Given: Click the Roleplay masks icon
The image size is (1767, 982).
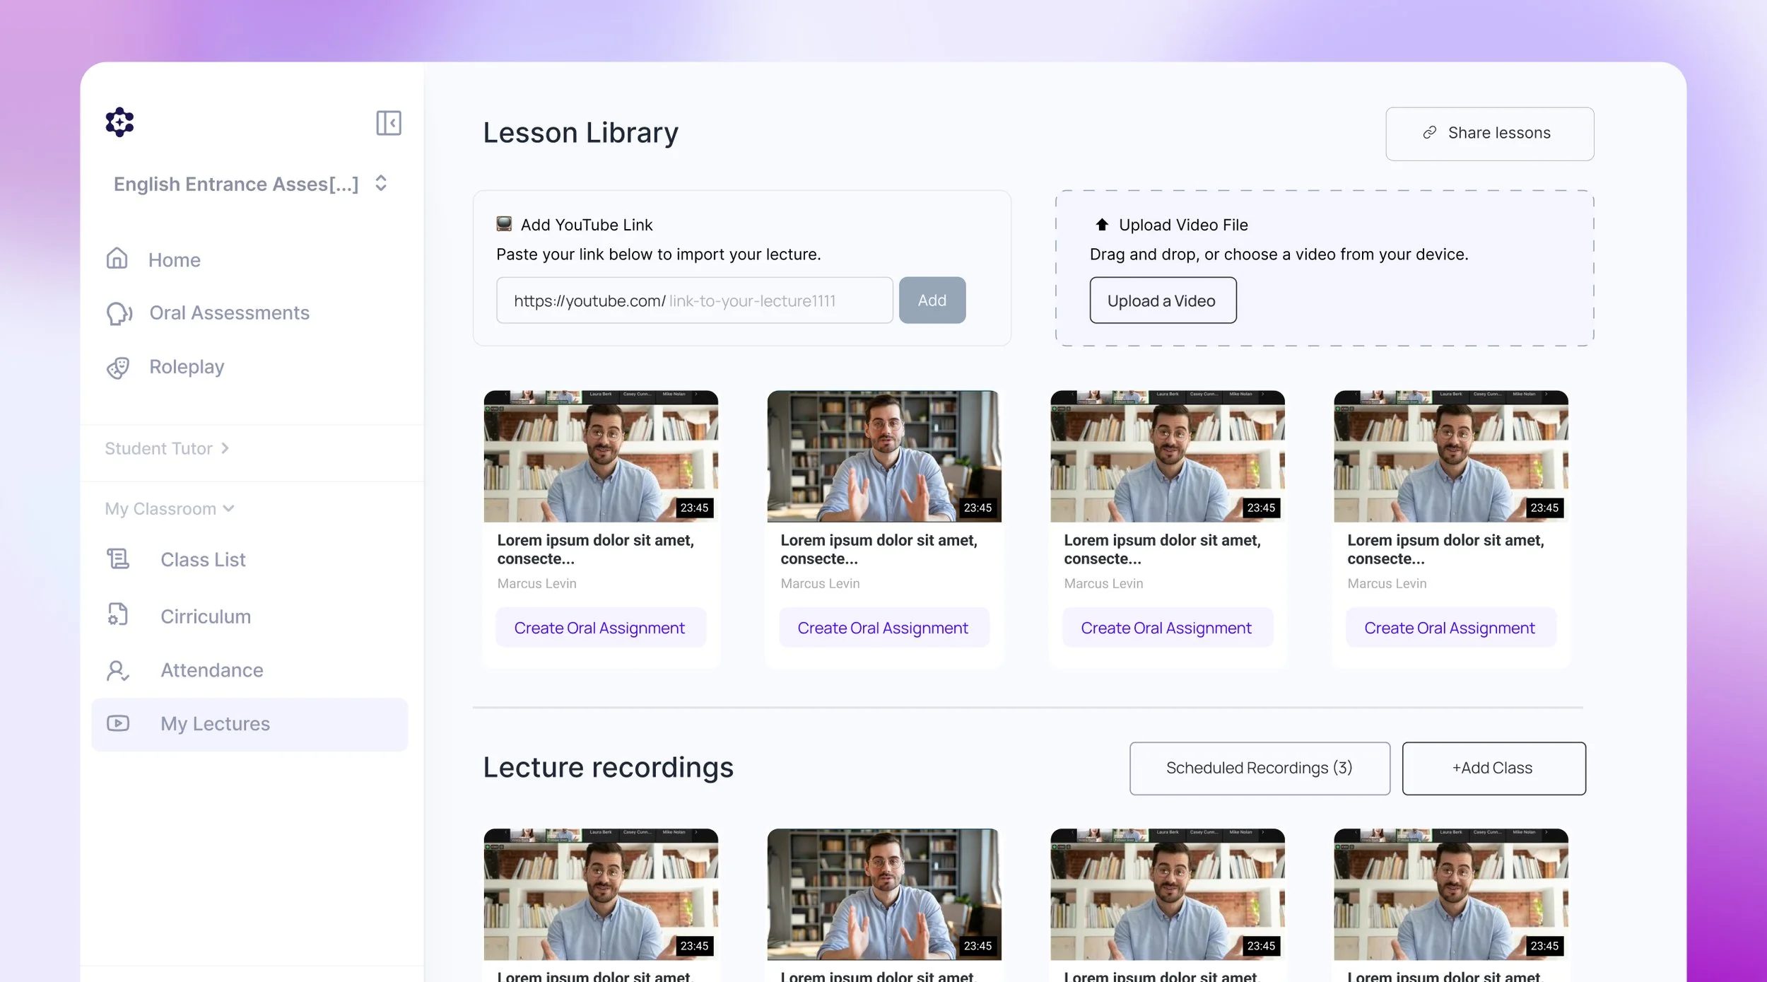Looking at the screenshot, I should tap(118, 368).
